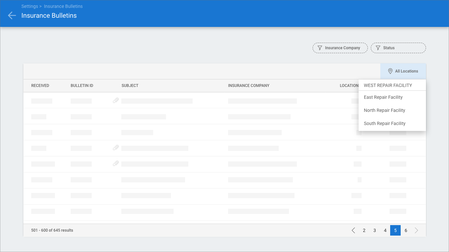
Task: Select West Repair Facility from location list
Action: pos(388,85)
